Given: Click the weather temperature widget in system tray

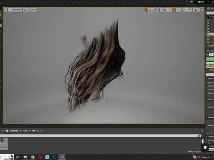Looking at the screenshot, I should tap(202, 157).
